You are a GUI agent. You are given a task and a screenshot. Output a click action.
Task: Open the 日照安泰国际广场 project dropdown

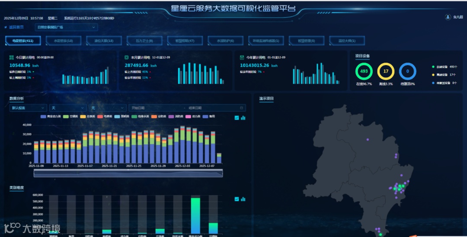tap(67, 27)
